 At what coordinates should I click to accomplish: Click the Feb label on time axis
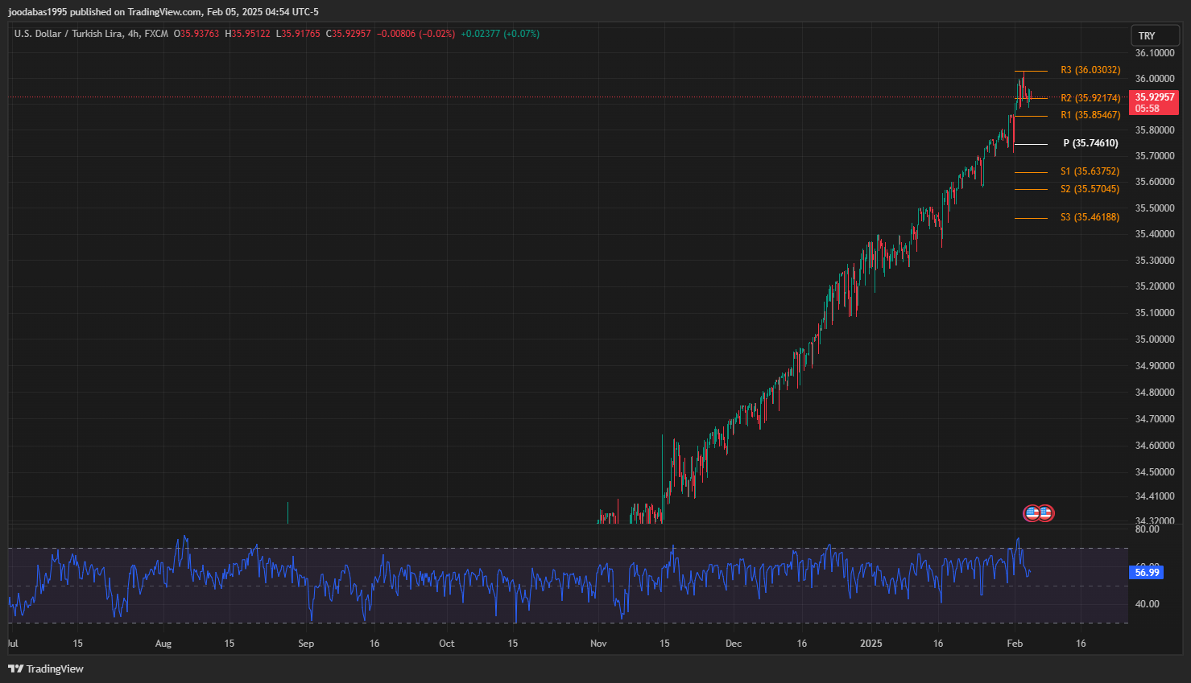coord(1015,644)
